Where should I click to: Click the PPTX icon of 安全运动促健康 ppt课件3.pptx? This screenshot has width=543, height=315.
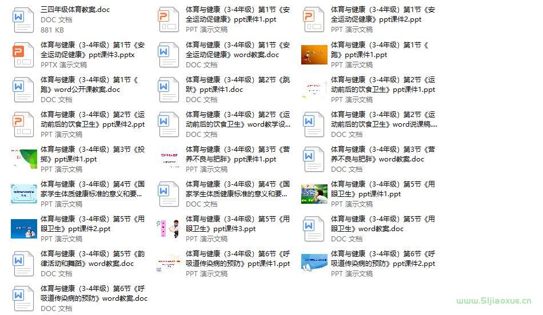23,55
